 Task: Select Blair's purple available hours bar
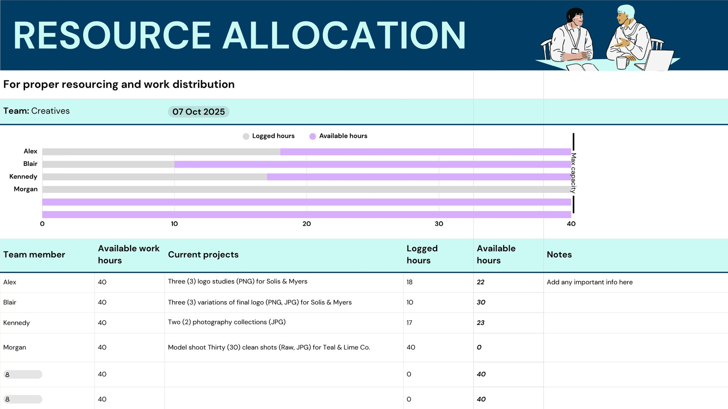click(x=373, y=165)
